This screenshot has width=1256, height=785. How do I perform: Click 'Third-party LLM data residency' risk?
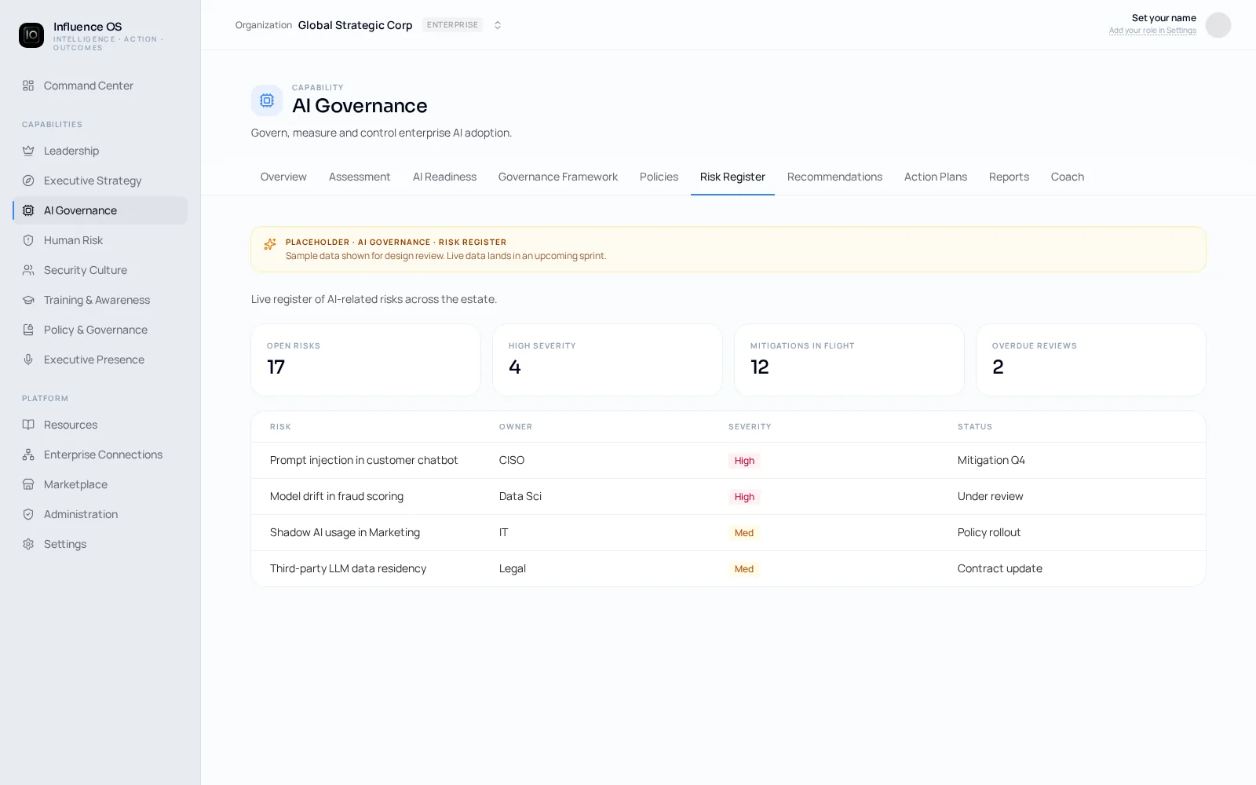[348, 568]
